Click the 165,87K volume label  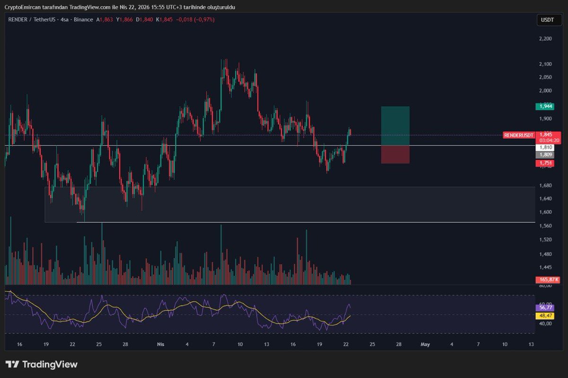[548, 280]
